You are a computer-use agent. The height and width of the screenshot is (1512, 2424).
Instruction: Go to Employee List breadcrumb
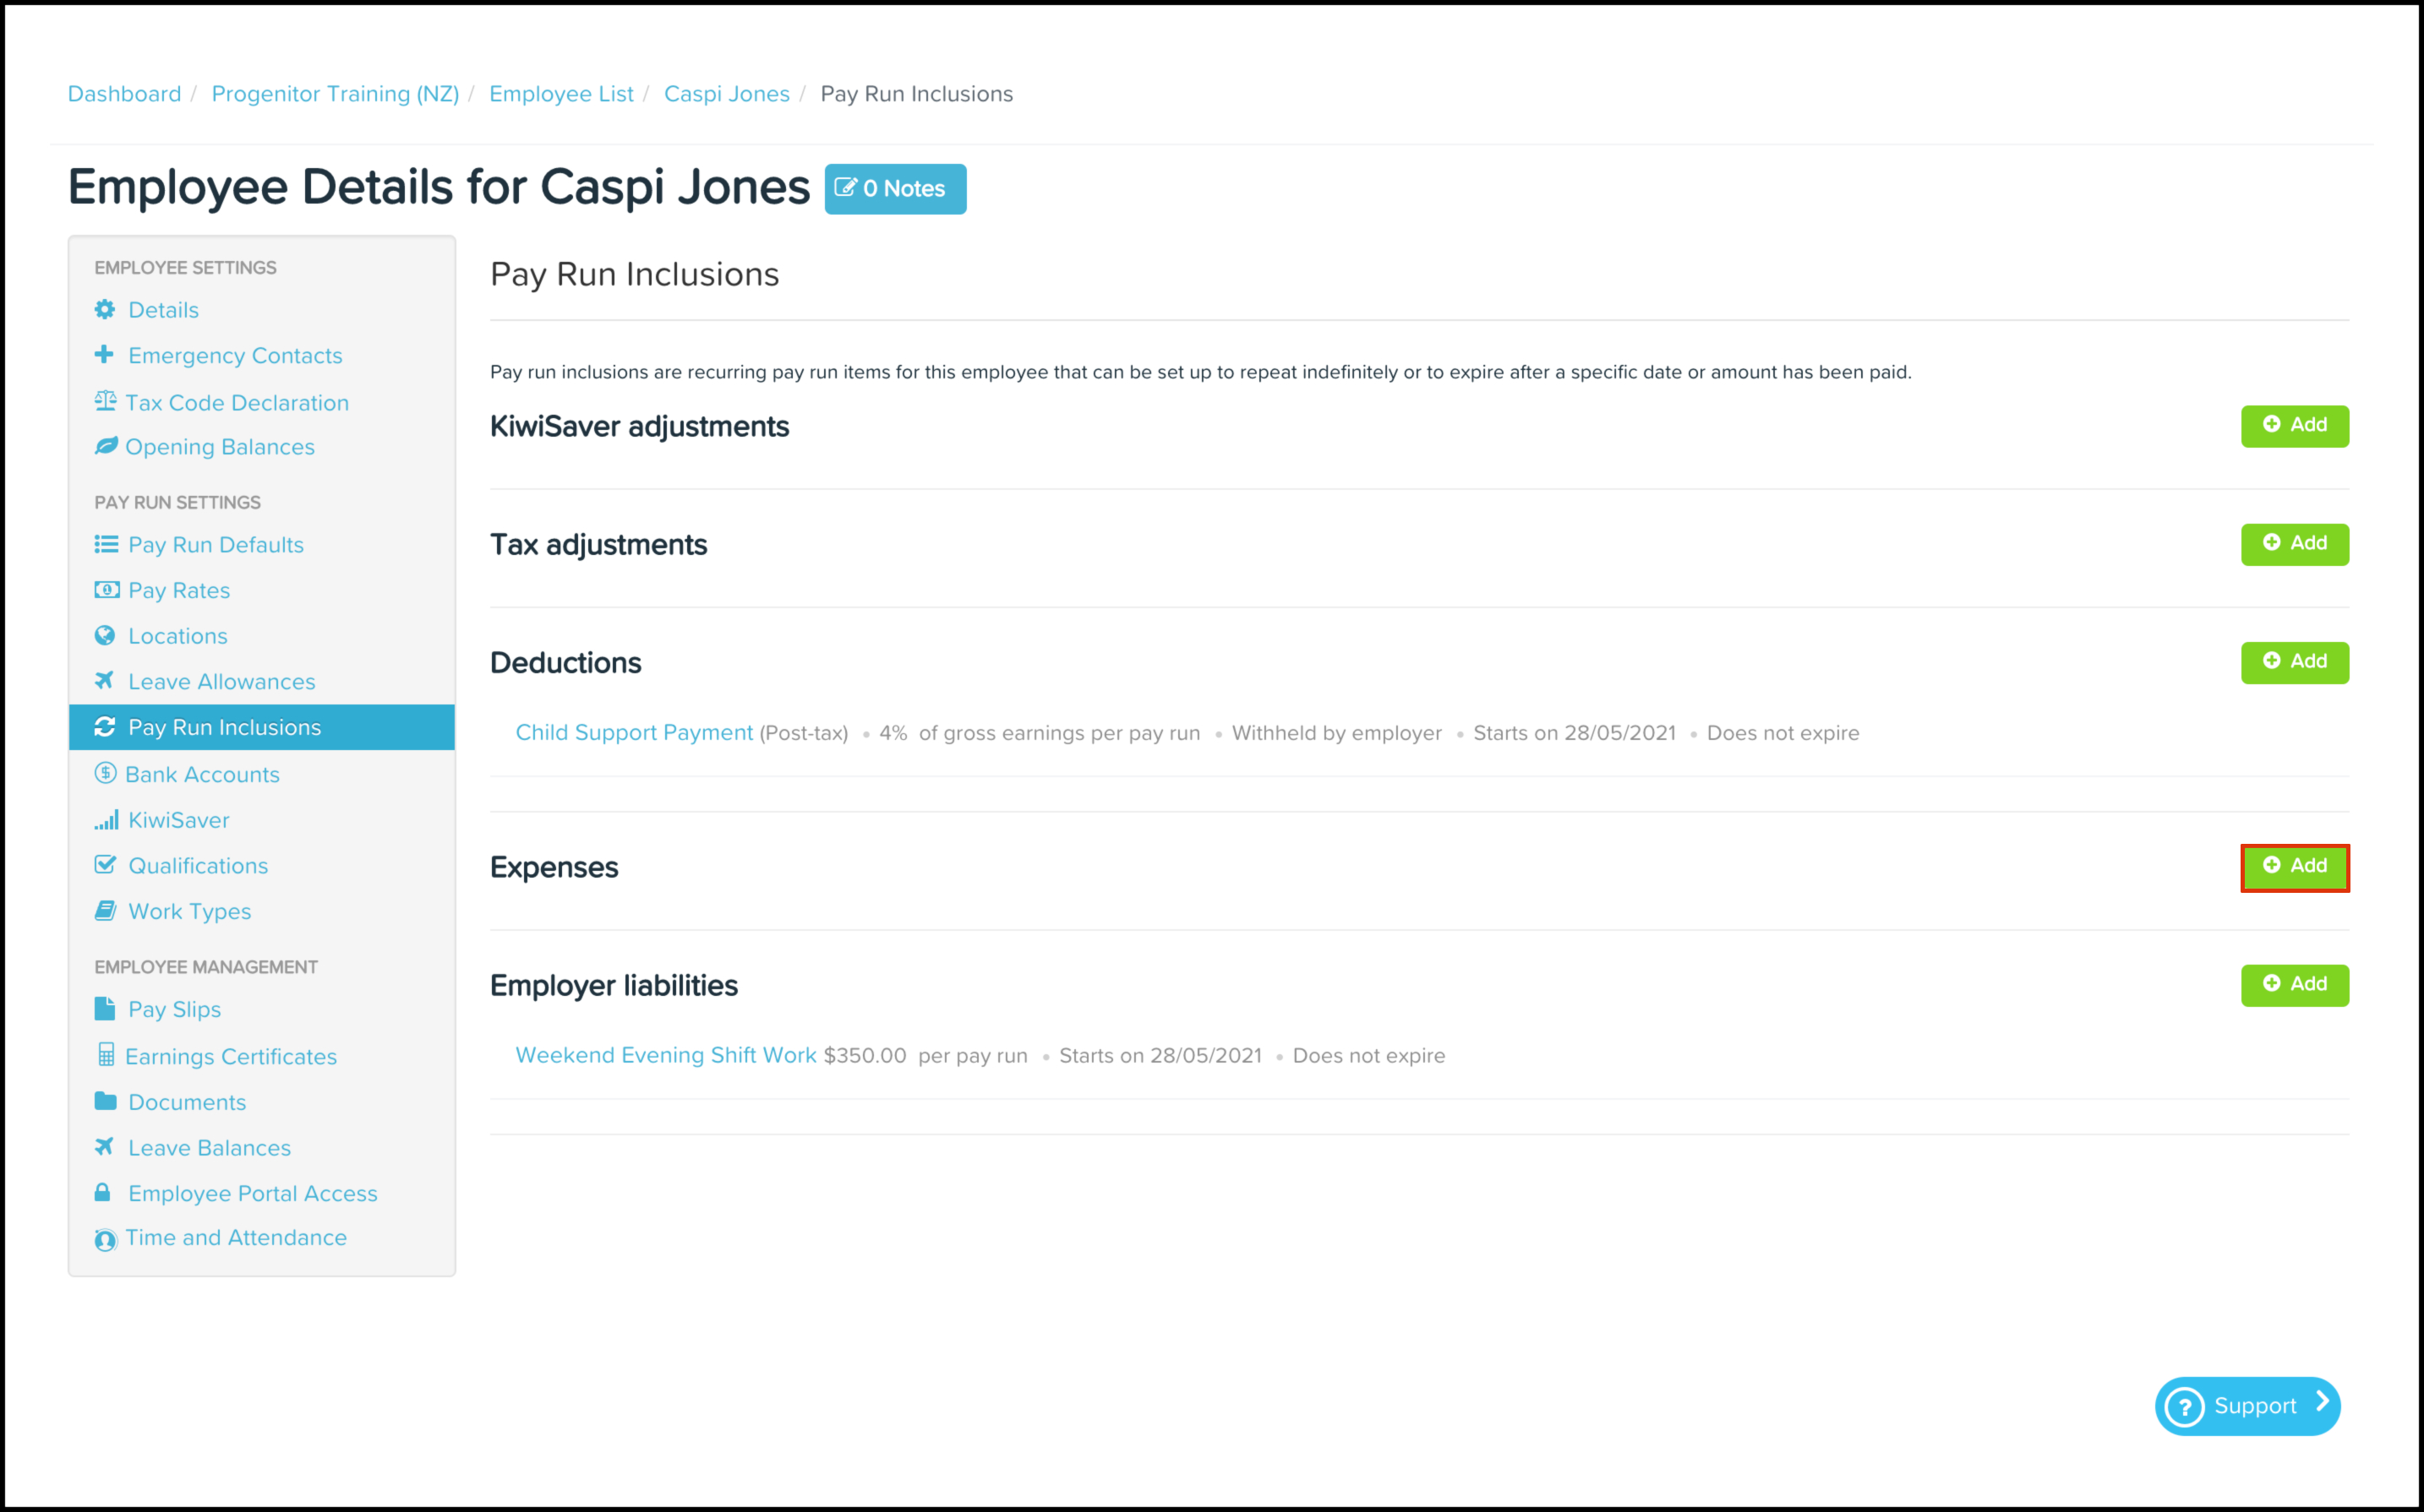point(561,94)
